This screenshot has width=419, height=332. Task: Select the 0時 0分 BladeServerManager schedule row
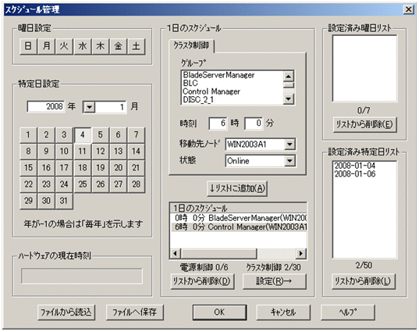[238, 218]
